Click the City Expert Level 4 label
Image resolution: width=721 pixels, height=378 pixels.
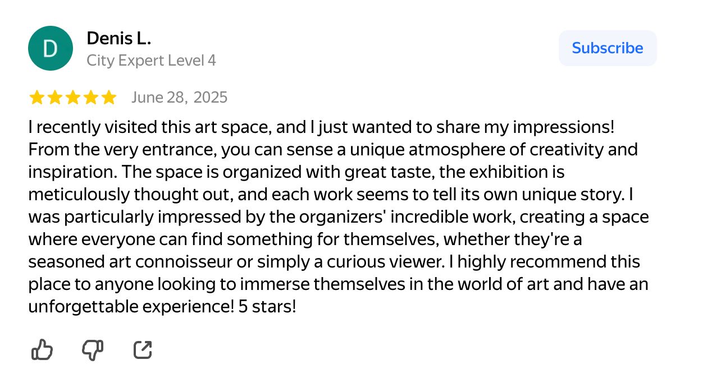pyautogui.click(x=151, y=61)
